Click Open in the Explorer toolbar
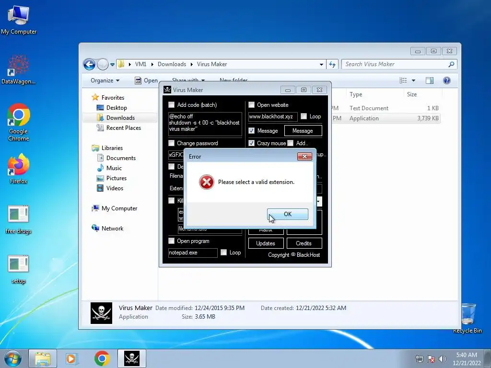 146,80
